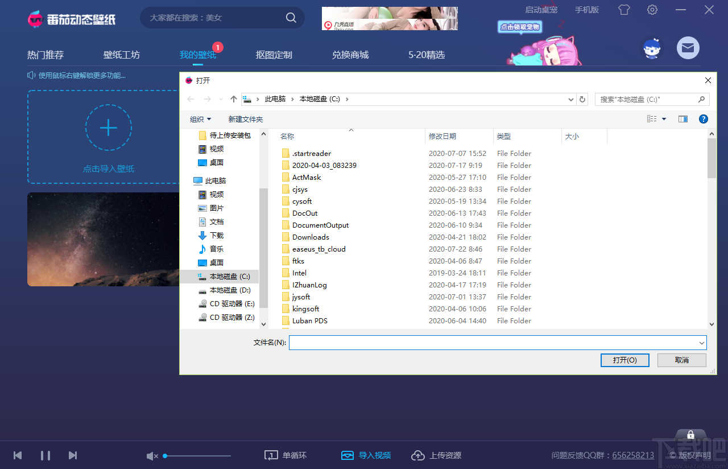Image resolution: width=728 pixels, height=469 pixels.
Task: Click the 打开(O) button
Action: point(624,360)
